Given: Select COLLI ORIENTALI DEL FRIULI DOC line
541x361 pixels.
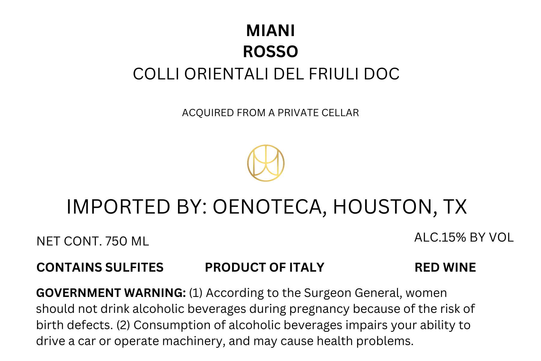Looking at the screenshot, I should coord(266,74).
